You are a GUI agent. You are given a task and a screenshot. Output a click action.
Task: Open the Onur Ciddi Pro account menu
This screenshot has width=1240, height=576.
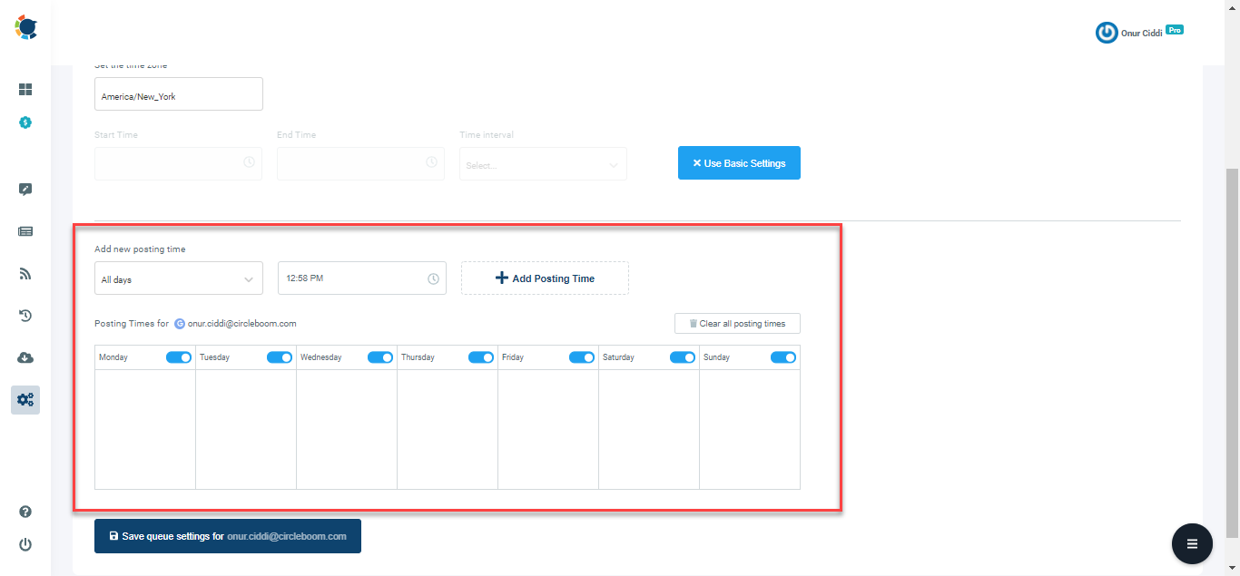coord(1139,32)
